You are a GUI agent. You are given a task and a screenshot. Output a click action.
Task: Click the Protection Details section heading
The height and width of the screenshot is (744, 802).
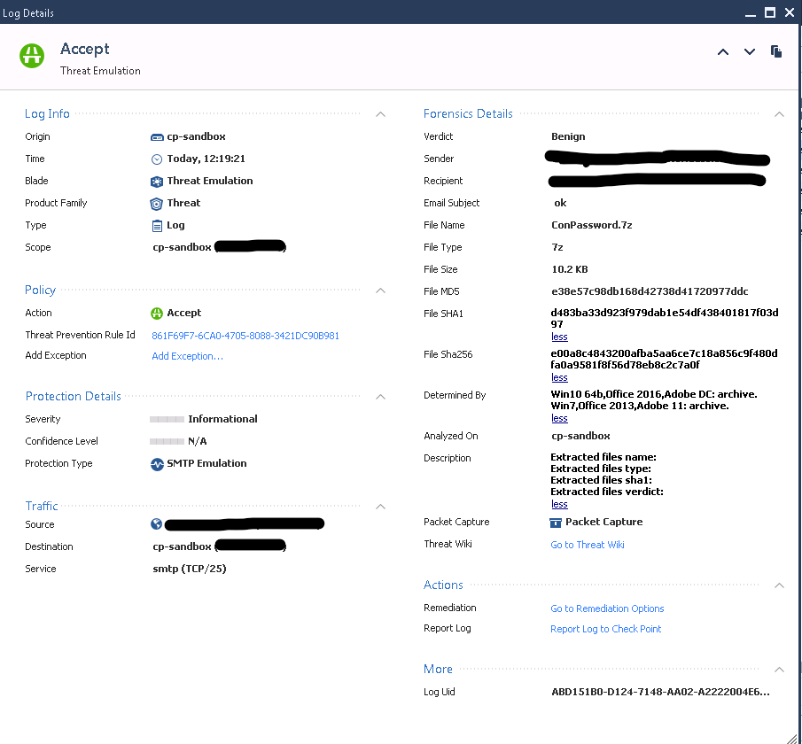click(74, 397)
